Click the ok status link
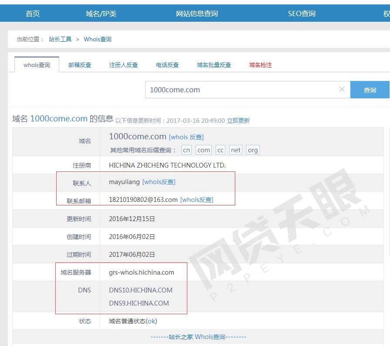390x346 pixels. (151, 321)
